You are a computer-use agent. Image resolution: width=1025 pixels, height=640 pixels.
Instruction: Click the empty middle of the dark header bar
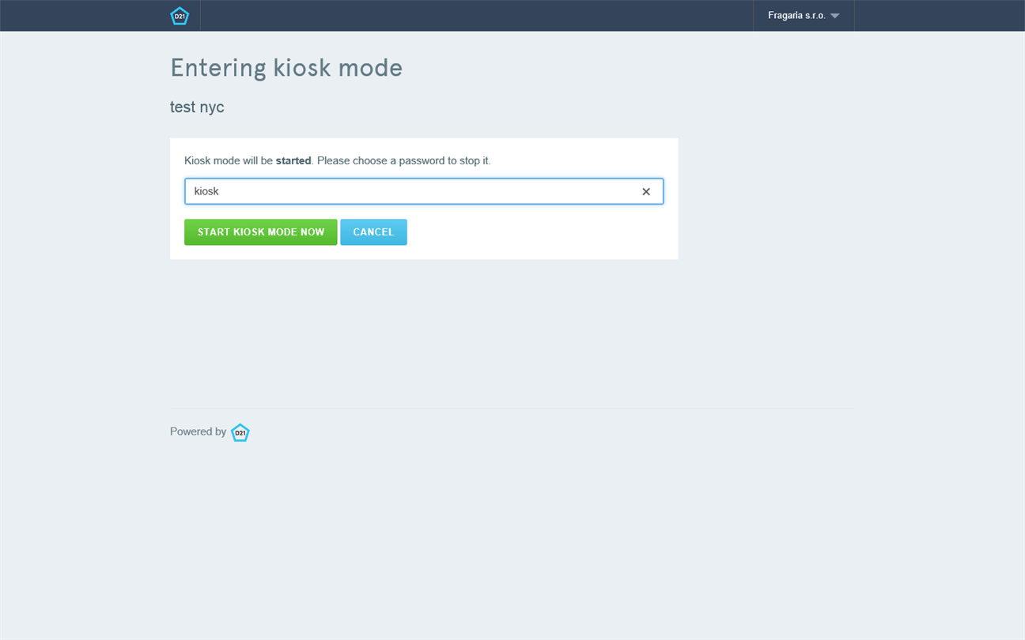tap(475, 16)
